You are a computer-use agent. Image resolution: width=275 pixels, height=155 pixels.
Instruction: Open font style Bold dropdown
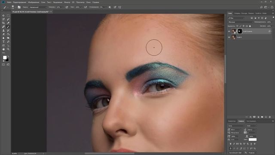click(x=252, y=126)
